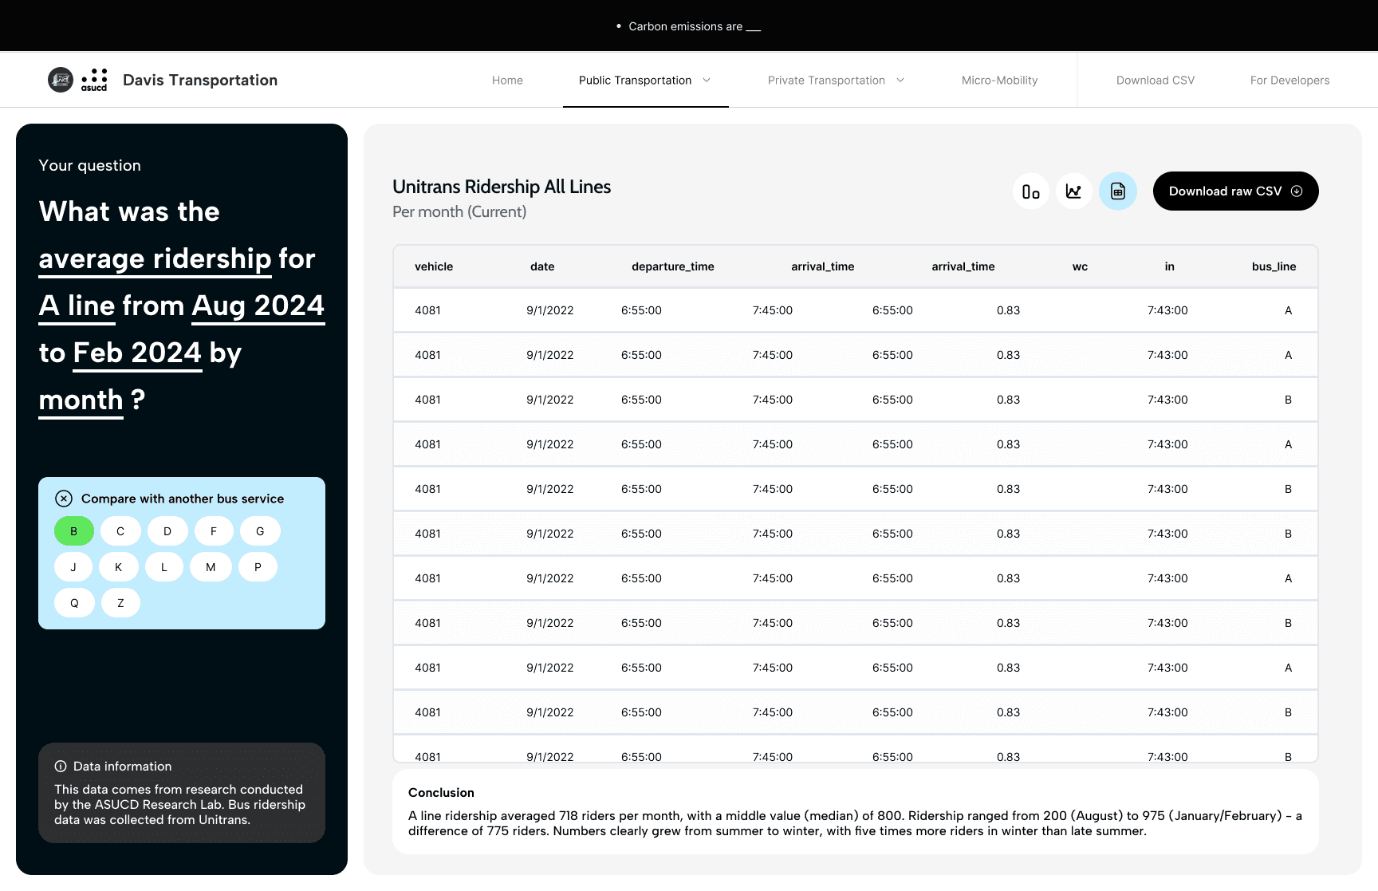This screenshot has height=891, width=1378.
Task: Click the Conclusion heading
Action: click(x=441, y=793)
